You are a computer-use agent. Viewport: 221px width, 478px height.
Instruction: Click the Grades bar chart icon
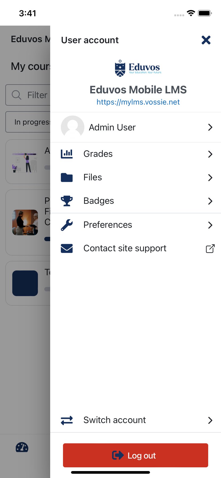pyautogui.click(x=67, y=154)
